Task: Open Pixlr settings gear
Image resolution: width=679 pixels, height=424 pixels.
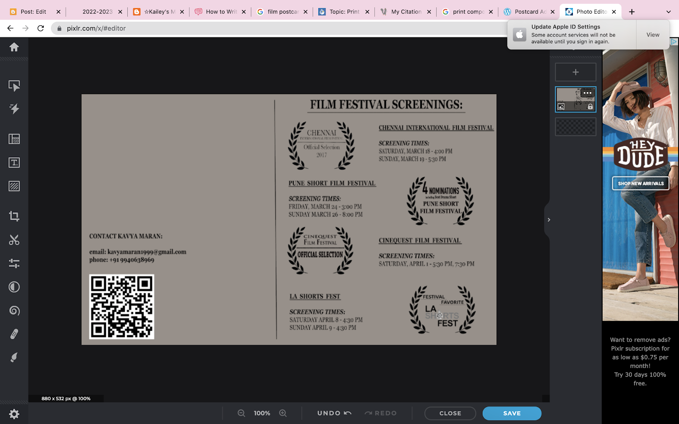Action: coord(14,414)
